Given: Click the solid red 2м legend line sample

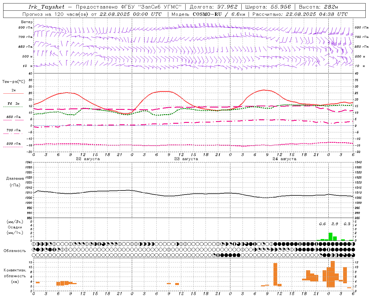Looking at the screenshot, I should [13, 94].
